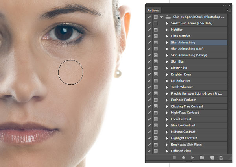Image resolution: width=236 pixels, height=167 pixels.
Task: Expand the Skin Airbrushing (Sharp) action
Action: pyautogui.click(x=167, y=55)
